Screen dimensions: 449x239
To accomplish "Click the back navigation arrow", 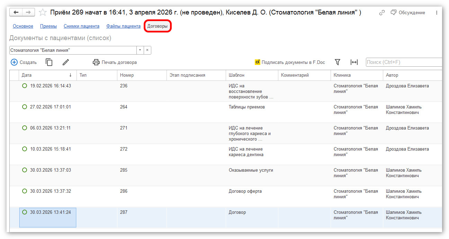I will point(16,12).
